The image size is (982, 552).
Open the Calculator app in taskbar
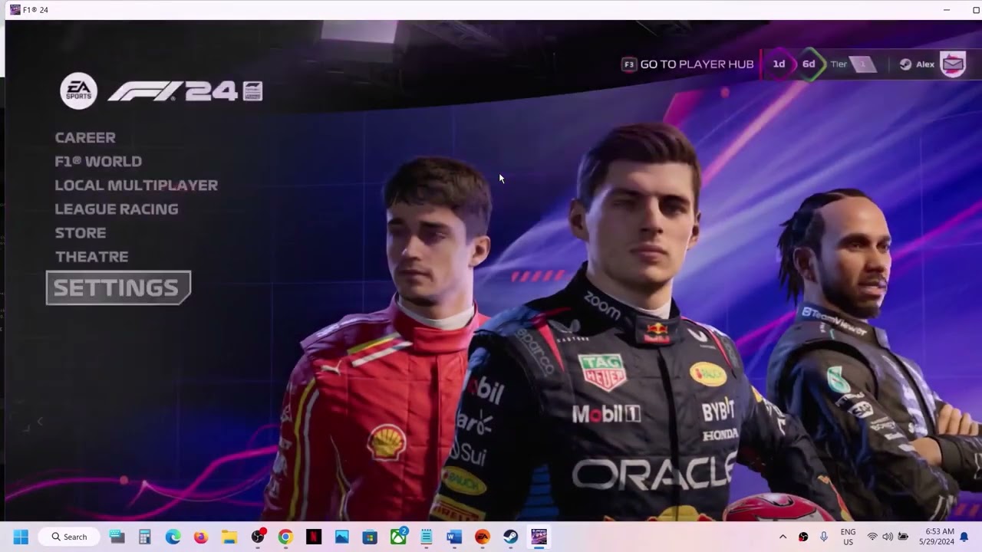point(145,537)
